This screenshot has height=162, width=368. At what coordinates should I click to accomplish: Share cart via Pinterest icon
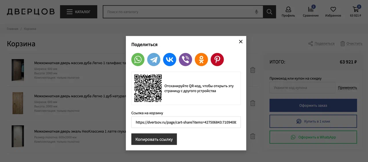pyautogui.click(x=217, y=60)
